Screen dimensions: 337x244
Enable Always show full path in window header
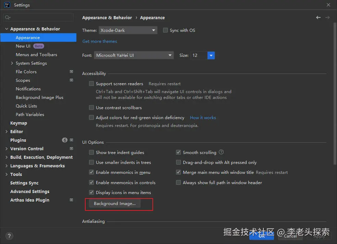178,182
